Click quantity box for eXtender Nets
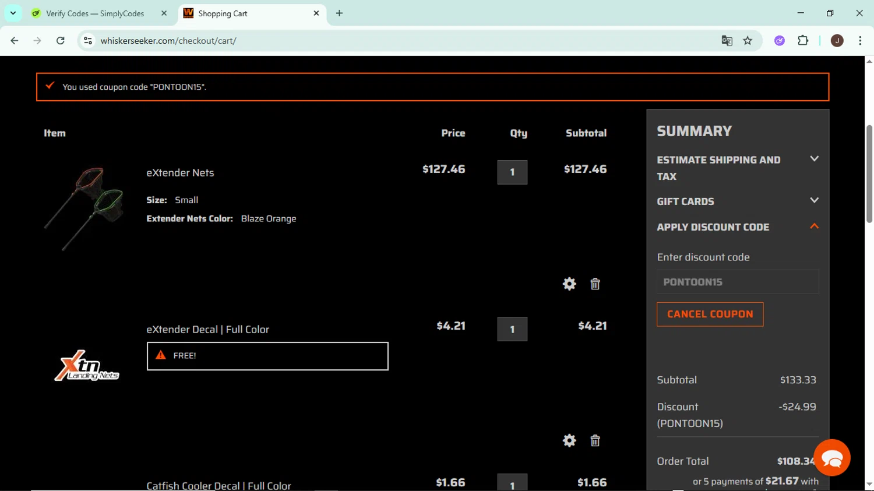The image size is (874, 491). pyautogui.click(x=512, y=172)
